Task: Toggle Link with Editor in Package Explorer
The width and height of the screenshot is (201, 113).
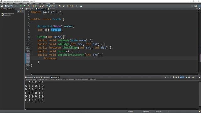Action: (x=21, y=11)
